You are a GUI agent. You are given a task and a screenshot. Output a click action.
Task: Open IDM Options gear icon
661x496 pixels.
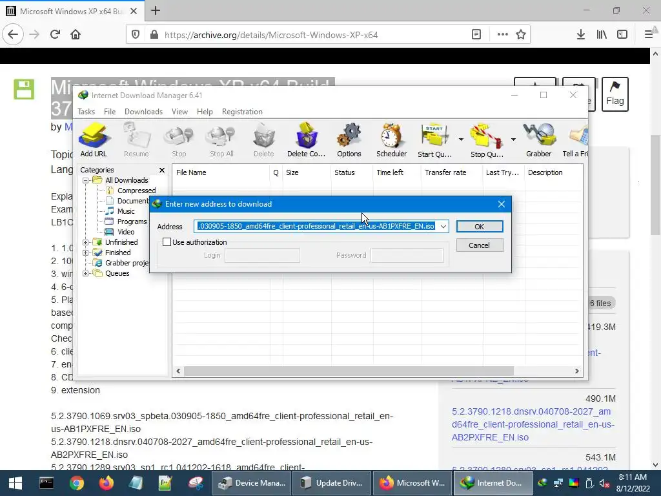(349, 140)
